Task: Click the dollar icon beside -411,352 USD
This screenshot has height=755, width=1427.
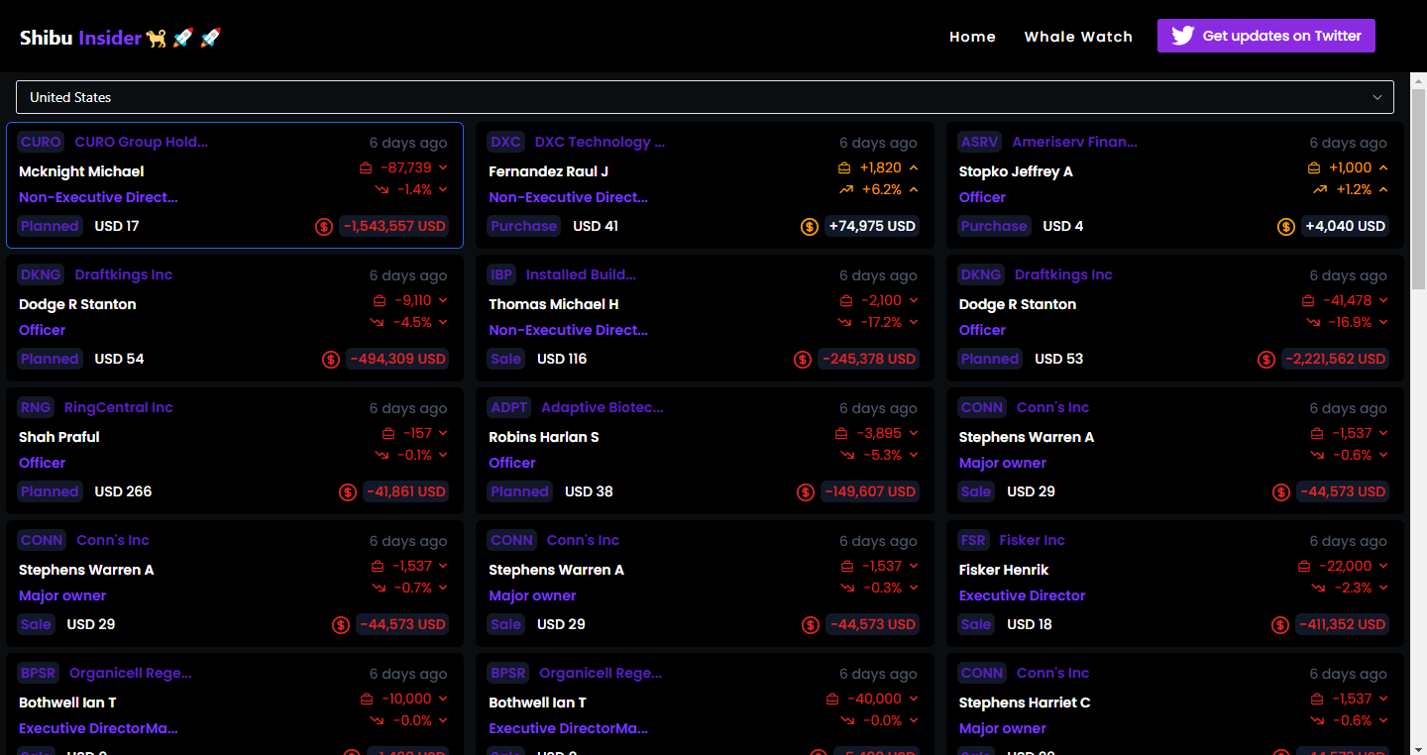Action: click(x=1281, y=625)
